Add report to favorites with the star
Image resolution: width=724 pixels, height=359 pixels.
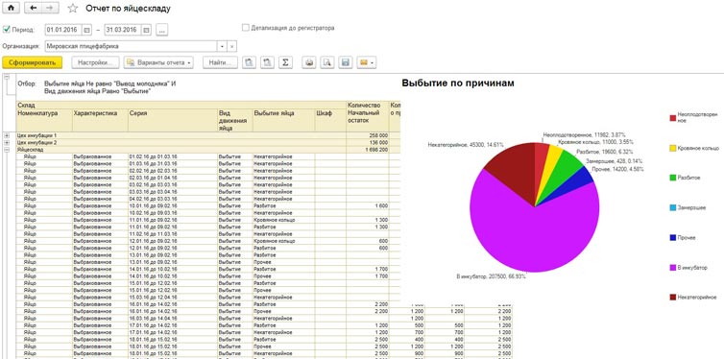tap(72, 9)
